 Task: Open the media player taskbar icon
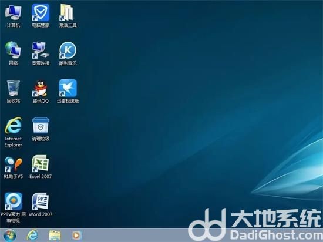[x=76, y=236]
